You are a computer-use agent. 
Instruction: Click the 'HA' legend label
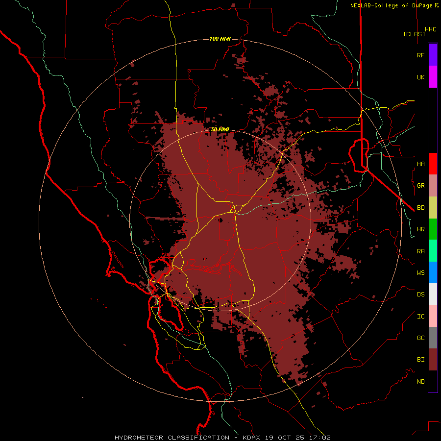pos(420,164)
